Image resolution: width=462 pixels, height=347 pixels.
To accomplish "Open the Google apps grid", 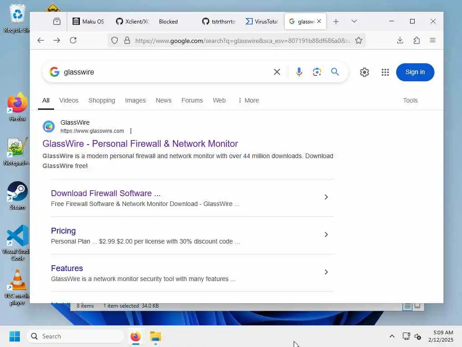I will click(385, 72).
